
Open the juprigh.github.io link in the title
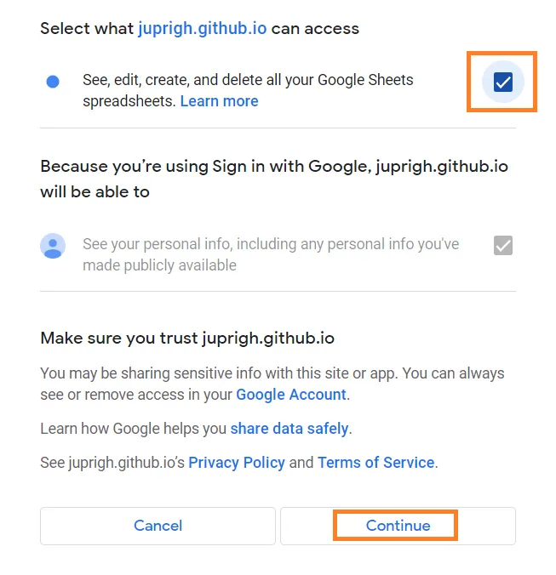pos(202,29)
